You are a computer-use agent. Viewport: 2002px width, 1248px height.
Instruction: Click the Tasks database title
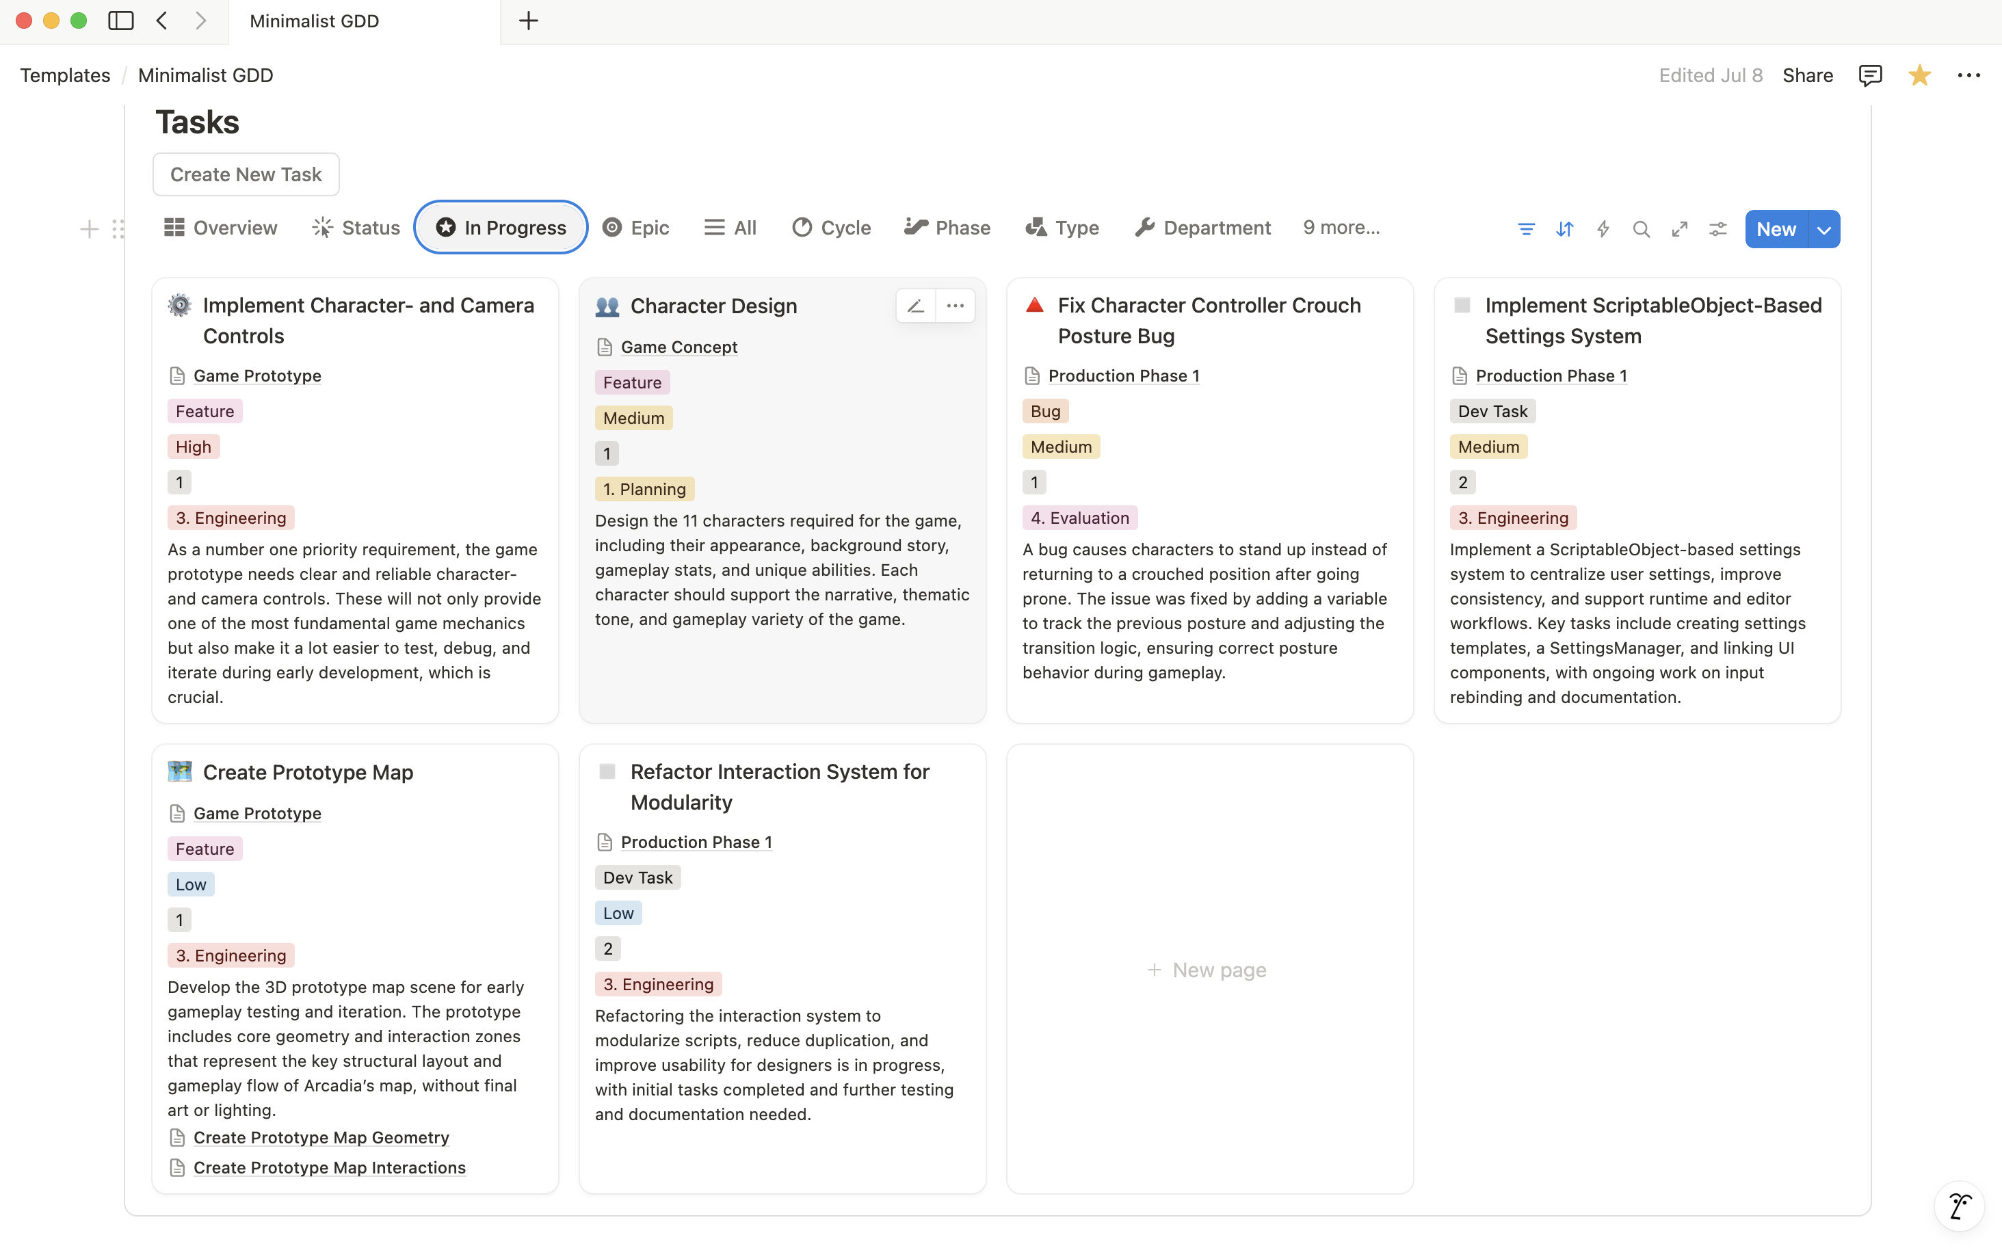click(x=197, y=122)
